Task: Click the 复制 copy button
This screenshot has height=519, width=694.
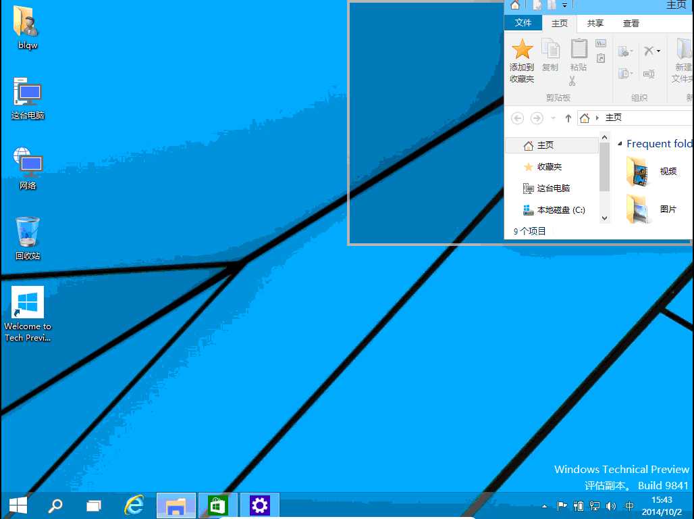Action: pos(550,55)
